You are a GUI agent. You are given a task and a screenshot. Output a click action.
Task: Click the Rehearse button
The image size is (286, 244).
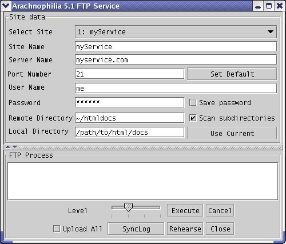[185, 229]
